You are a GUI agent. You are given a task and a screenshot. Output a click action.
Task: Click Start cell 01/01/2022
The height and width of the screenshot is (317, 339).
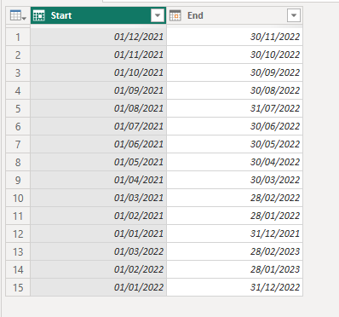pos(98,287)
